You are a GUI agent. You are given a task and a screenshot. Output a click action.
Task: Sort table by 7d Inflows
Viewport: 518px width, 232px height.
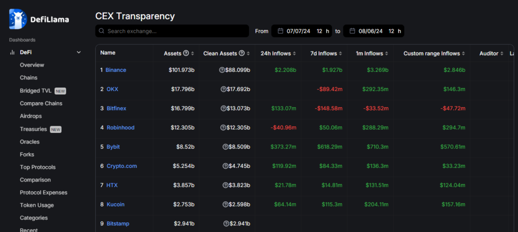[340, 54]
